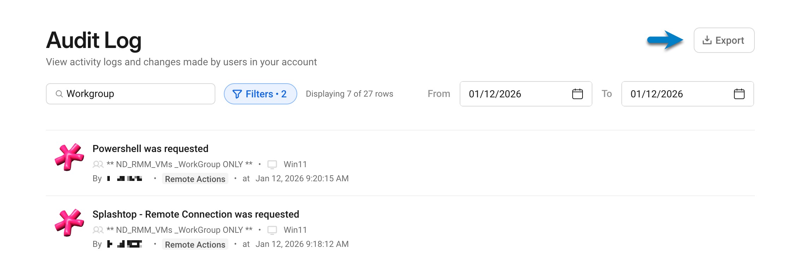
Task: Click the monitor icon beside Win11, Splashtop entry
Action: pyautogui.click(x=272, y=230)
